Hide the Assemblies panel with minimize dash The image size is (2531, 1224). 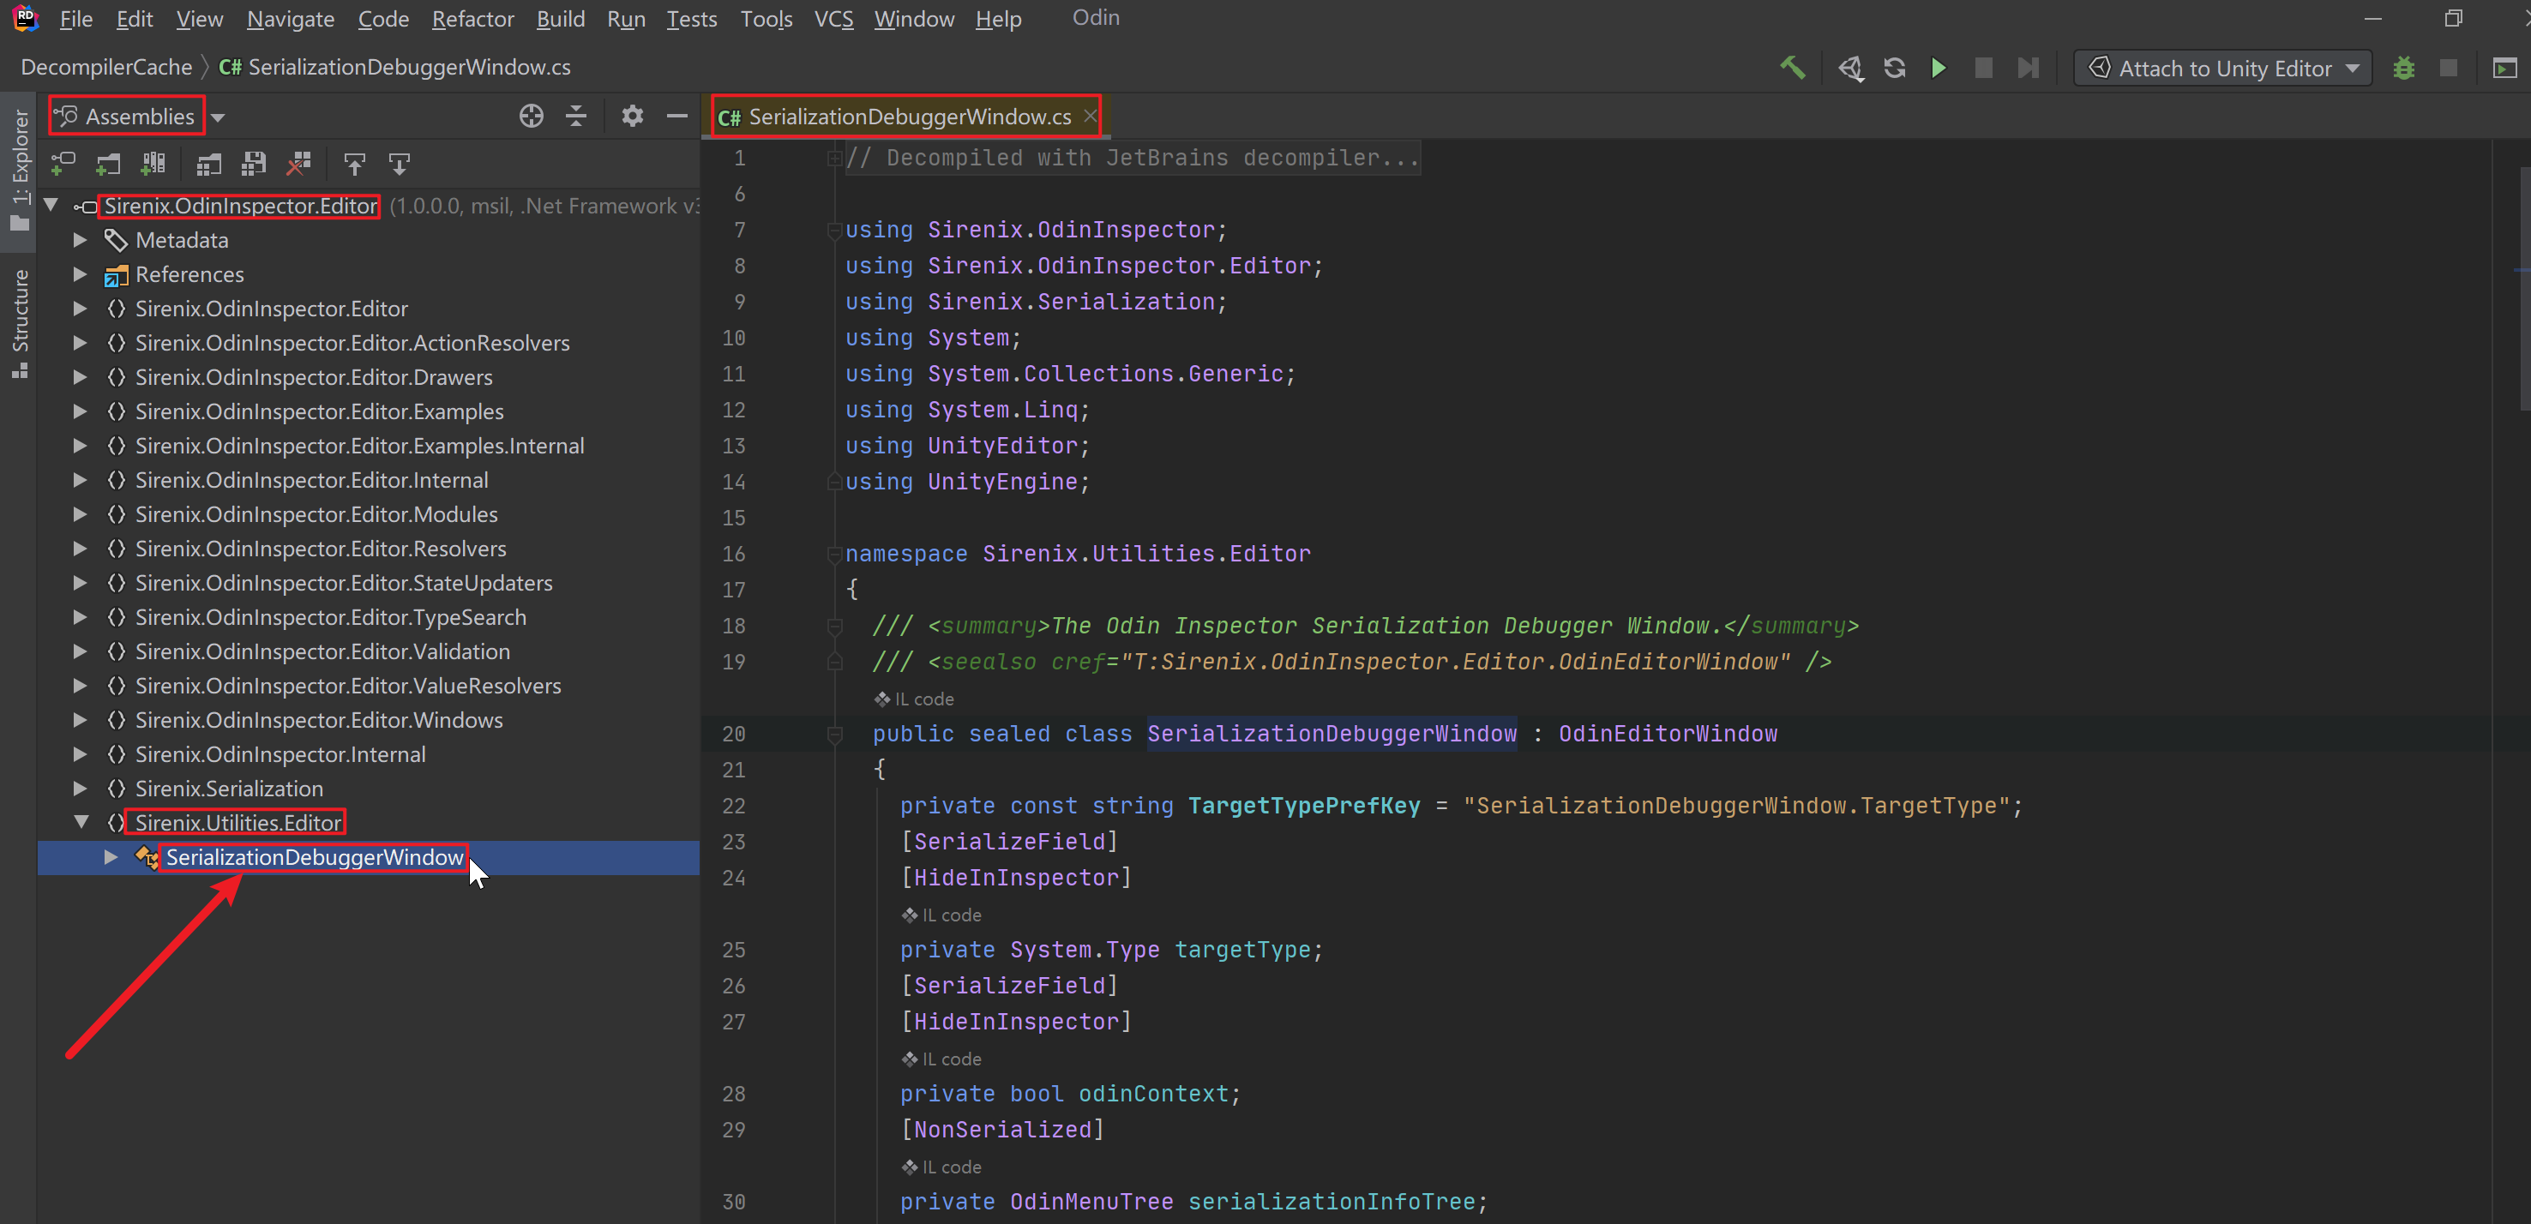pos(677,116)
